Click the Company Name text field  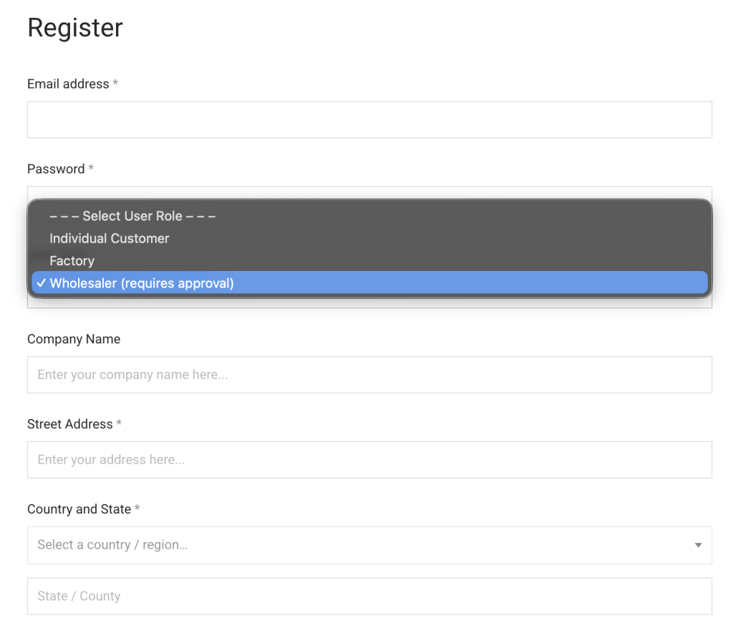[x=369, y=375]
